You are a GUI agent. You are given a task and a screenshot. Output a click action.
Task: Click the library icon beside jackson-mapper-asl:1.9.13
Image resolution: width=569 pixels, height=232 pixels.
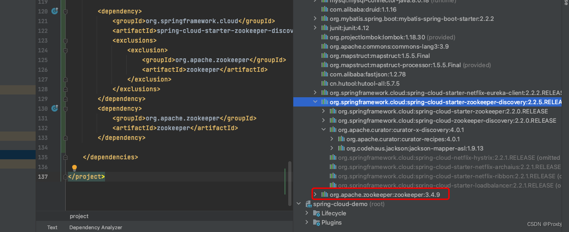tap(342, 148)
